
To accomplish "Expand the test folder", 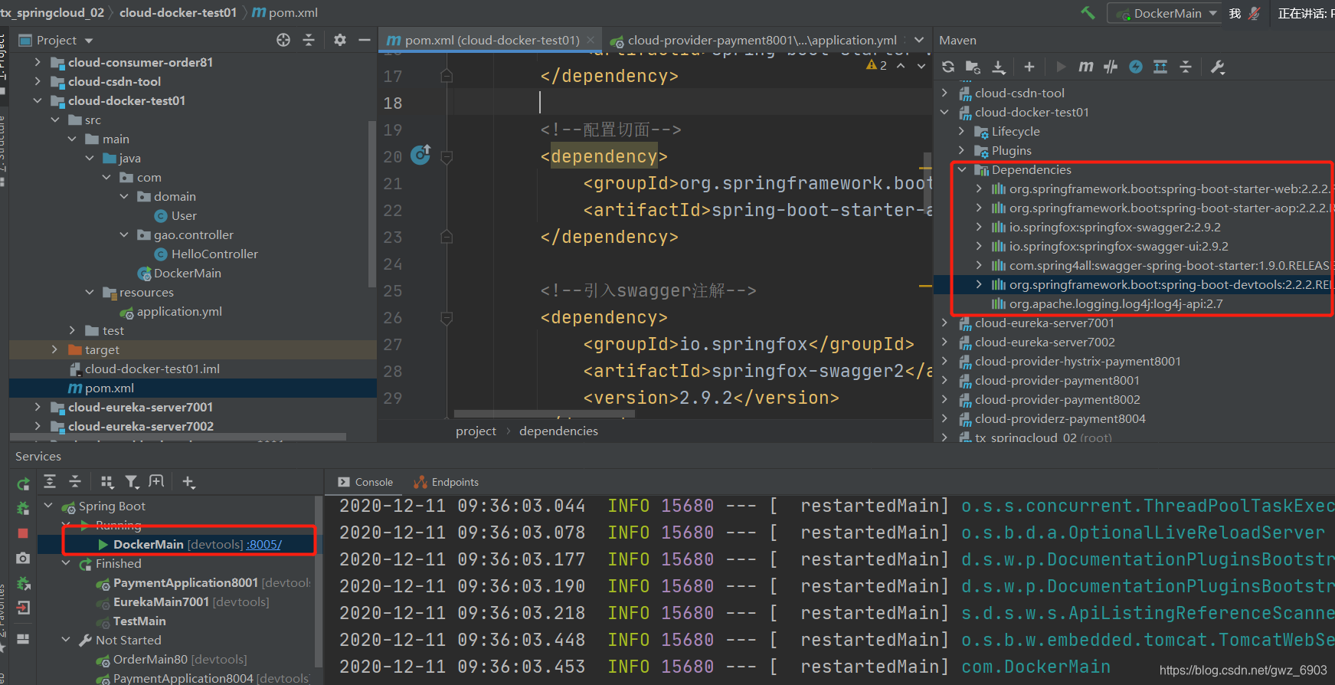I will (72, 330).
